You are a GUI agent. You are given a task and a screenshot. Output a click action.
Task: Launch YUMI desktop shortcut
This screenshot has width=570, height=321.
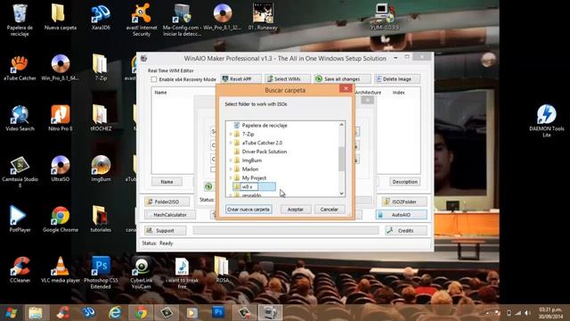pyautogui.click(x=384, y=17)
